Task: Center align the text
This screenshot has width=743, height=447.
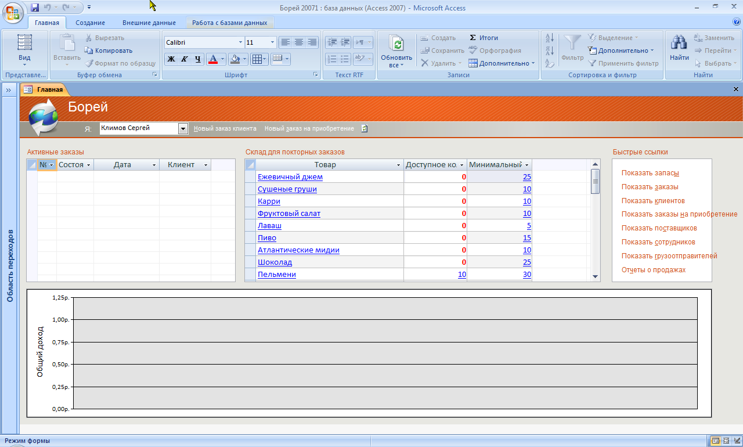Action: pos(299,42)
